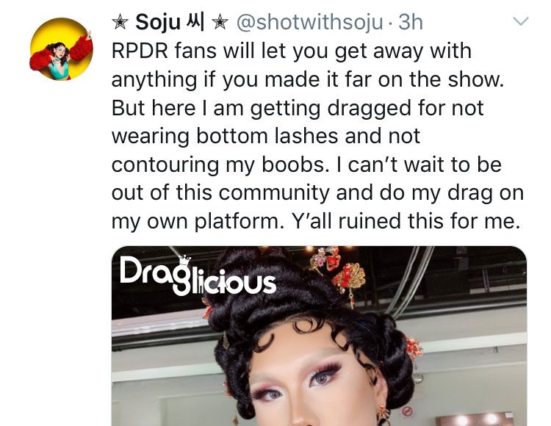551x426 pixels.
Task: Select the line "wearing bottom lashes and not"
Action: [x=266, y=136]
